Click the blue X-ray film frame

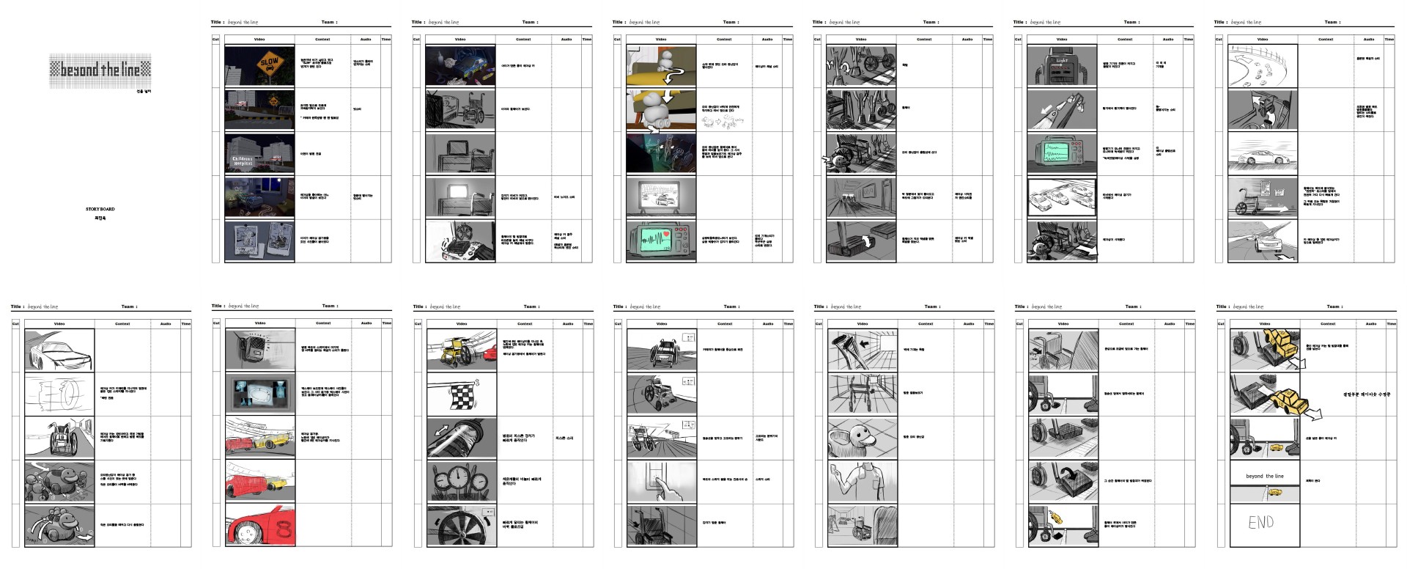259,394
